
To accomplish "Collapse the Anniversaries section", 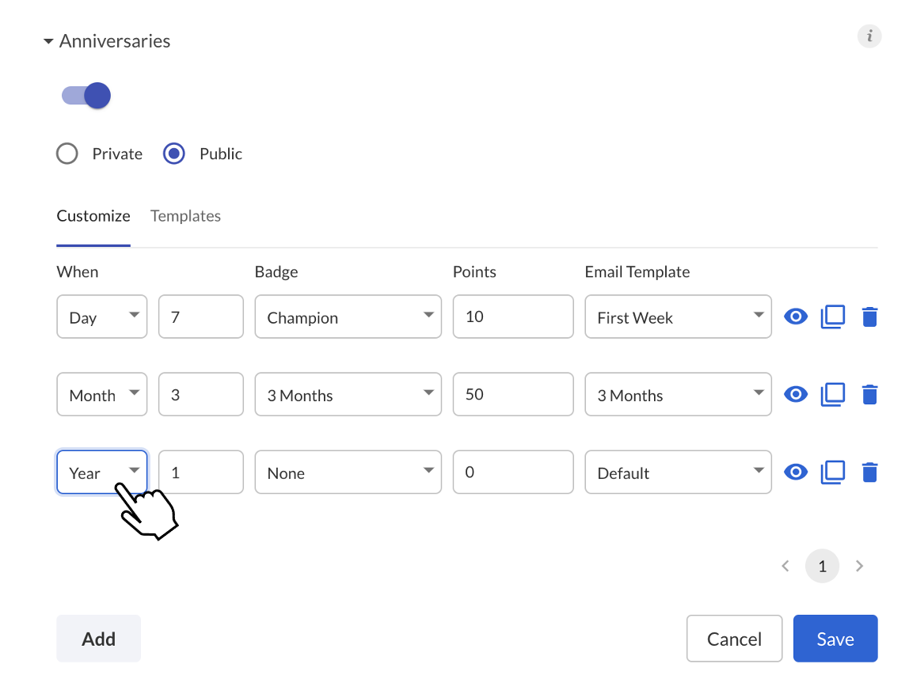I will pos(49,41).
